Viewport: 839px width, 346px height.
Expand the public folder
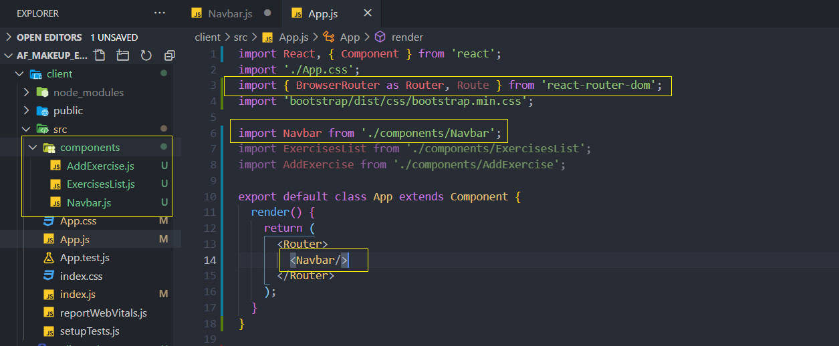pos(27,110)
